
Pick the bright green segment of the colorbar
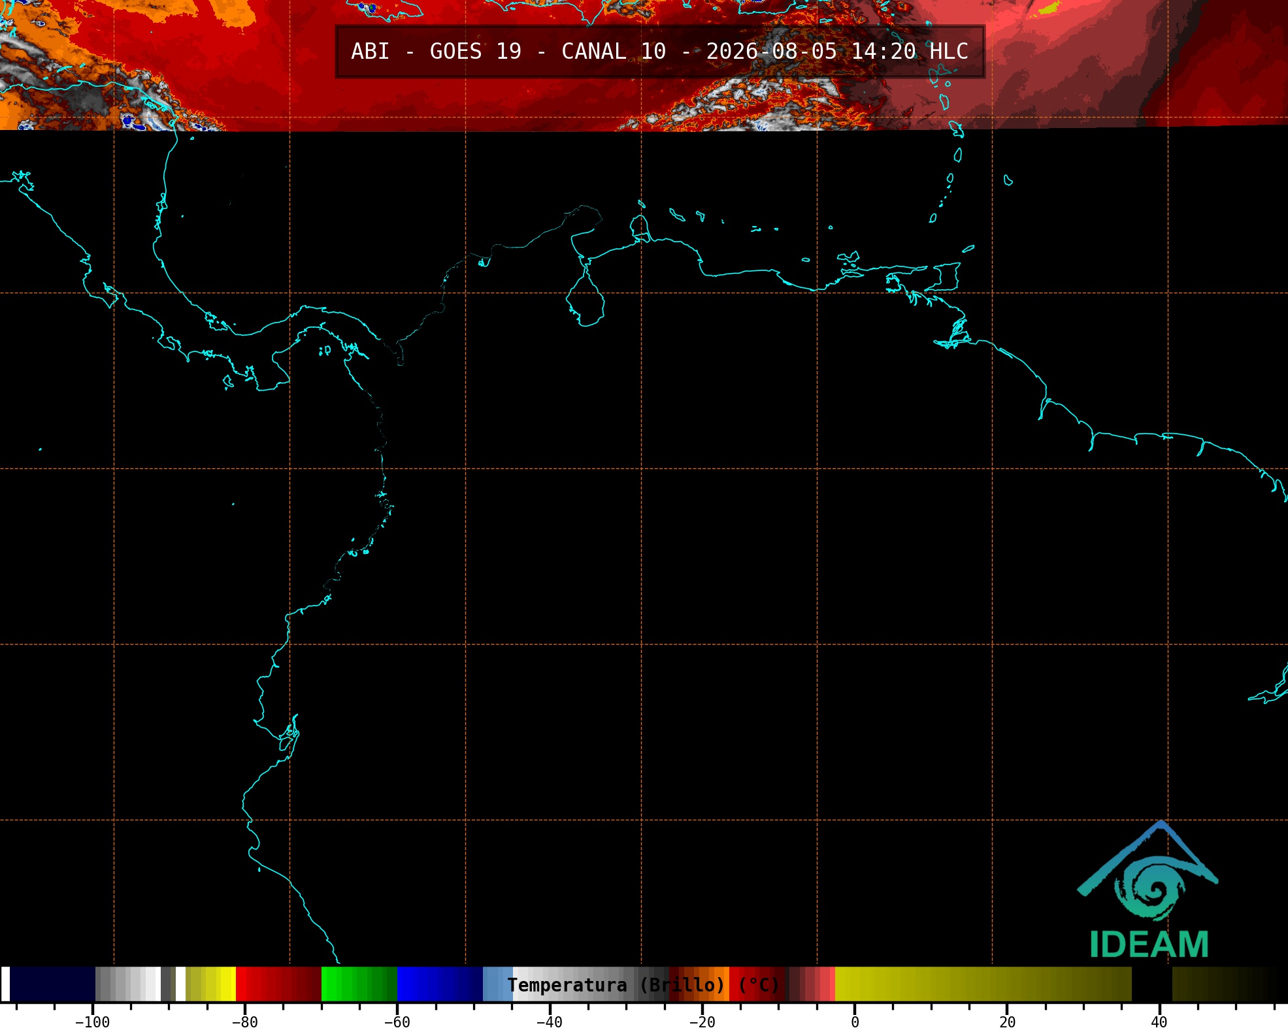click(359, 984)
